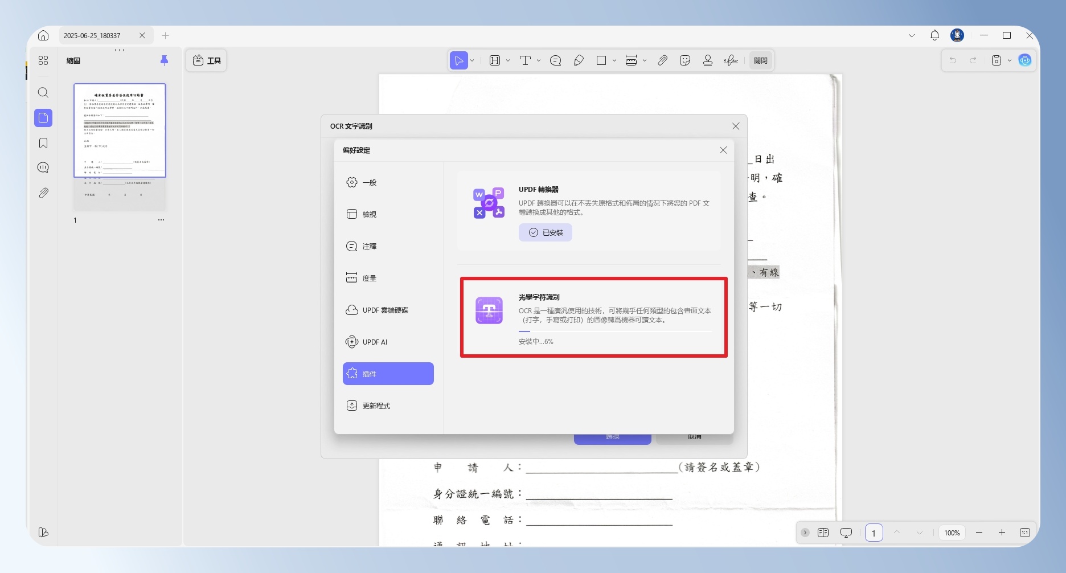Select the comment bubble tool in toolbar
Viewport: 1066px width, 573px height.
556,60
